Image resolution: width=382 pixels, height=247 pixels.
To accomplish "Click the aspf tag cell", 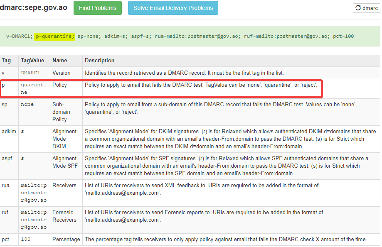I will [x=7, y=159].
